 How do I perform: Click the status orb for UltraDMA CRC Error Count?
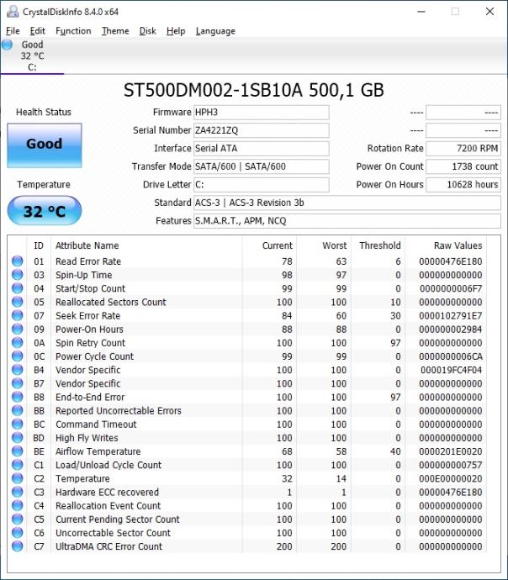(17, 546)
